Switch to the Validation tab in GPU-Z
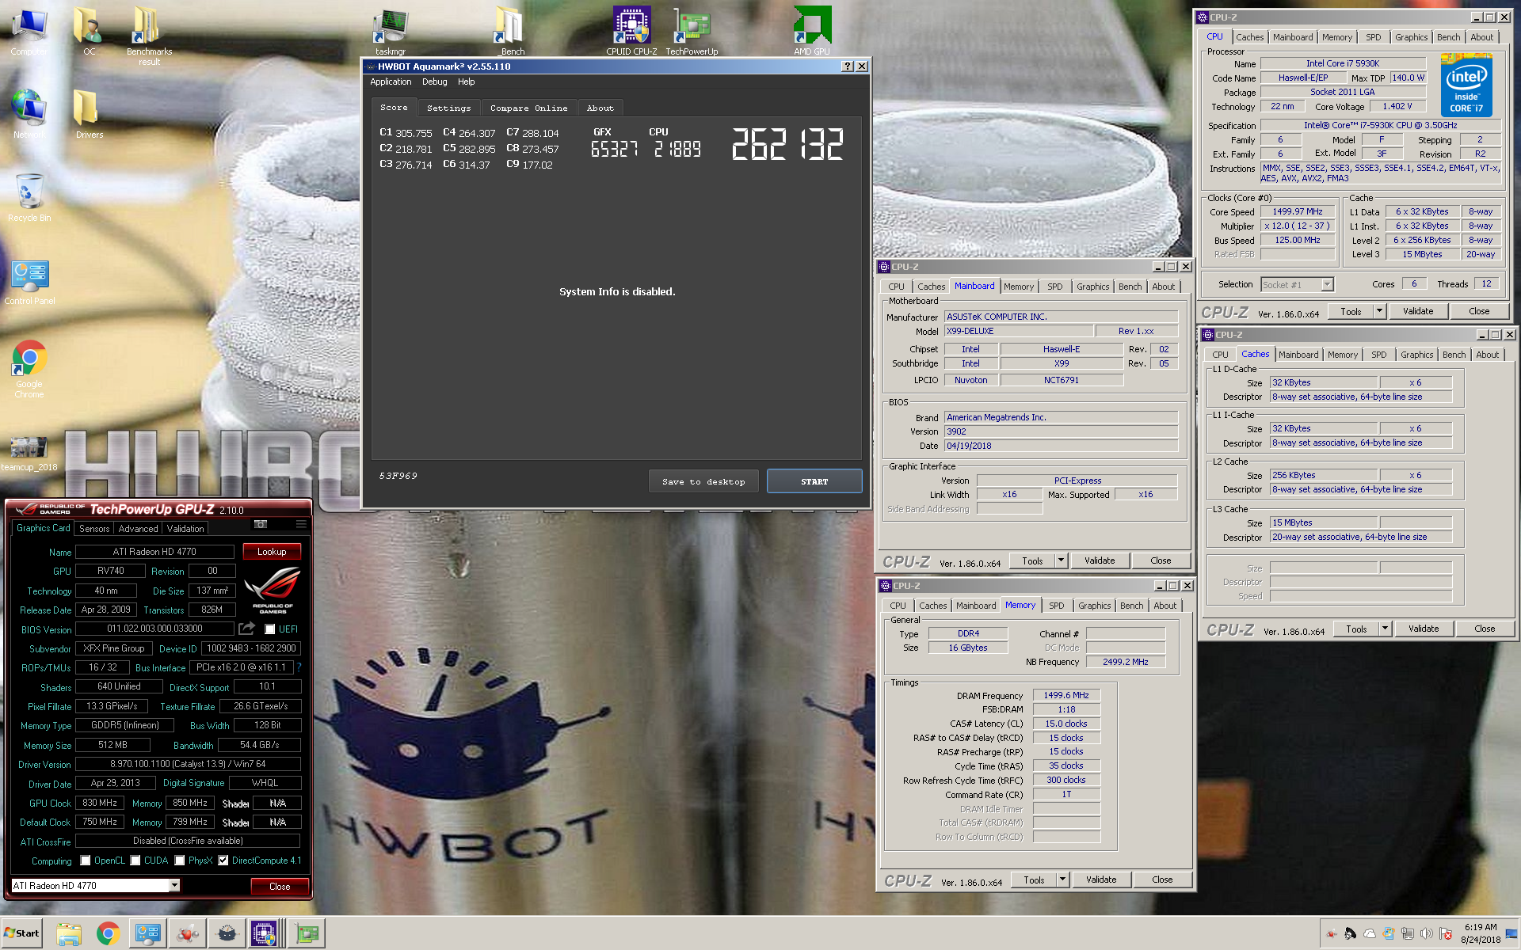 (185, 529)
